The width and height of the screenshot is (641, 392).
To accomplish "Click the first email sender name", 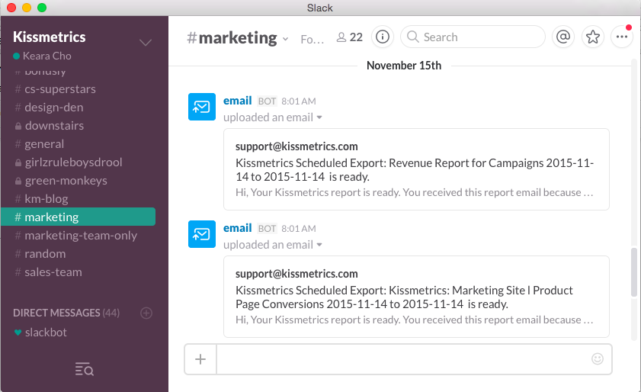I will click(x=237, y=101).
